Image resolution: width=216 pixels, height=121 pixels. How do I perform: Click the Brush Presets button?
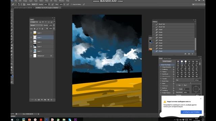167,61
